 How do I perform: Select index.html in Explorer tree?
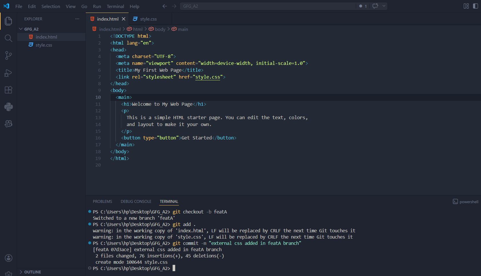click(51, 37)
